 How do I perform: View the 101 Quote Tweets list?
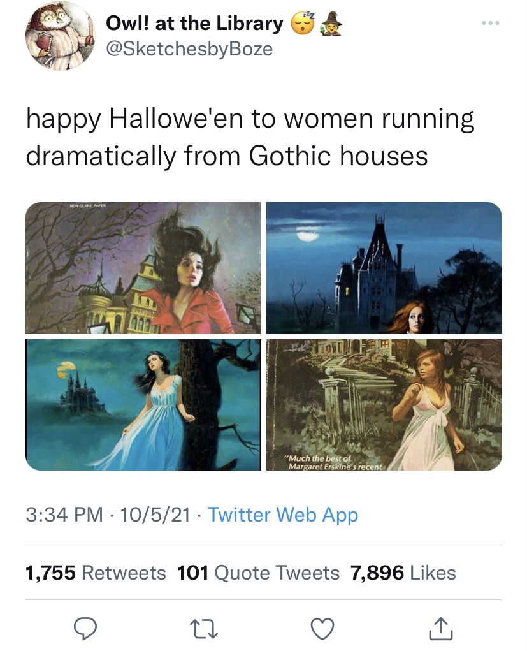click(258, 573)
